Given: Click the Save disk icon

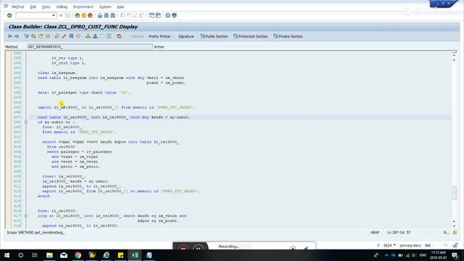Looking at the screenshot, I should coord(67,15).
